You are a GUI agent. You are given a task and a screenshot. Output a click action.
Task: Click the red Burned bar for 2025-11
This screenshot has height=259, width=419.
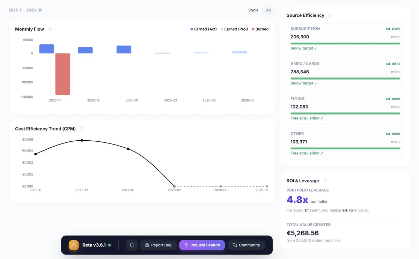(x=63, y=74)
